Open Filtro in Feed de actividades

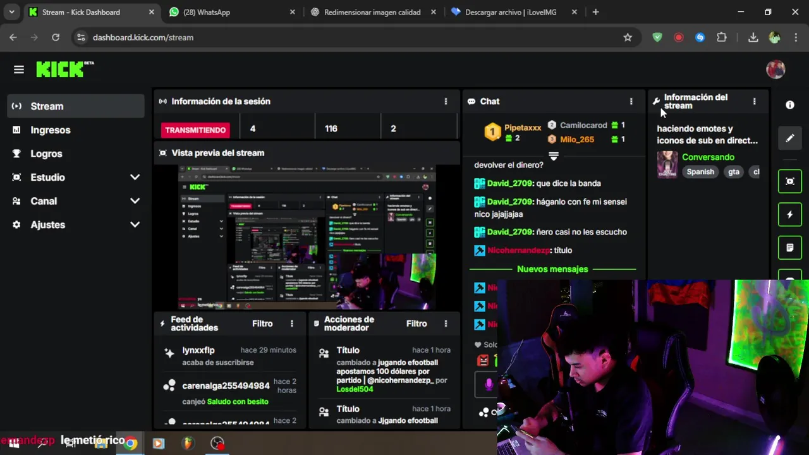click(262, 324)
